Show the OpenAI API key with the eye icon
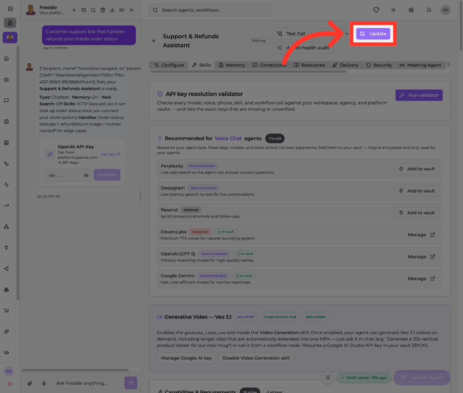The height and width of the screenshot is (393, 463). coord(86,175)
